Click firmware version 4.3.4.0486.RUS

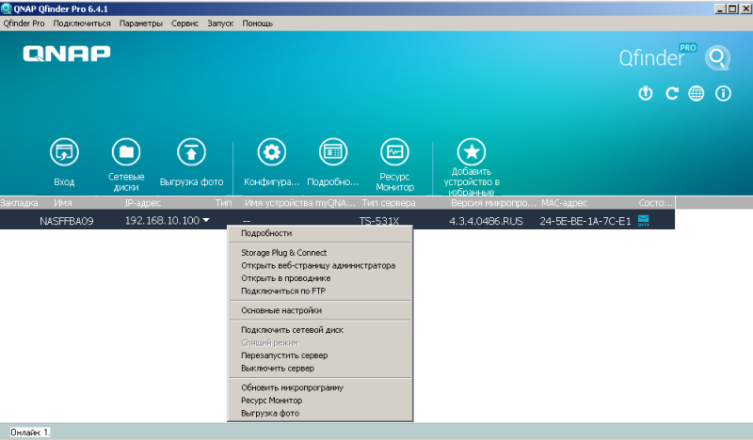pos(486,221)
